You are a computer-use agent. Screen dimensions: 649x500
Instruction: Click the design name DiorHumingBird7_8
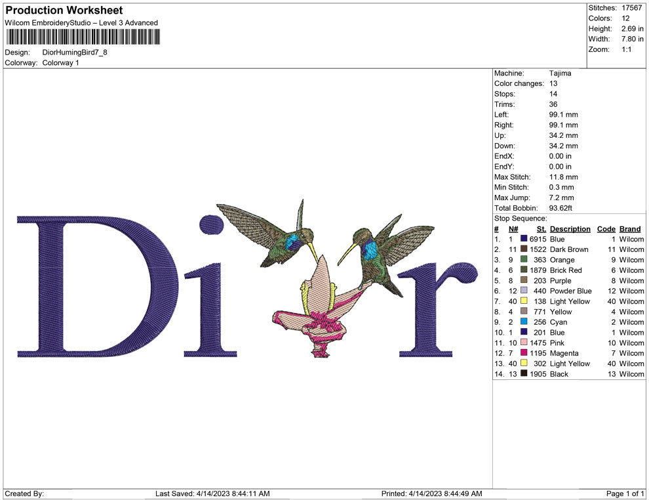coord(75,52)
